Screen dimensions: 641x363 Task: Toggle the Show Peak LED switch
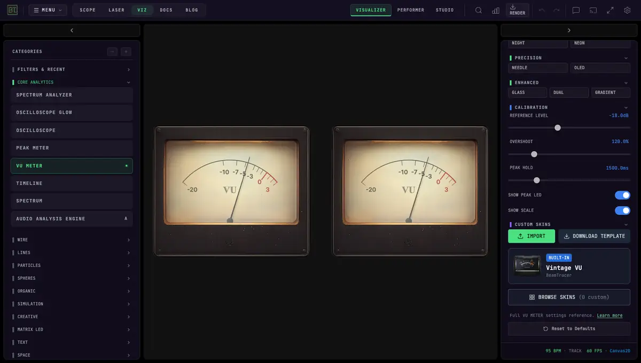click(x=622, y=195)
